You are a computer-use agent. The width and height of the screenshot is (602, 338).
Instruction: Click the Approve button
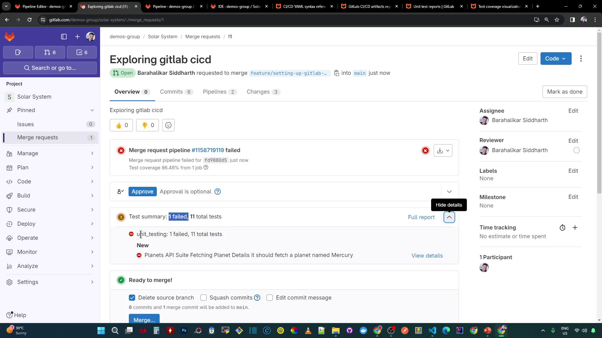coord(142,192)
